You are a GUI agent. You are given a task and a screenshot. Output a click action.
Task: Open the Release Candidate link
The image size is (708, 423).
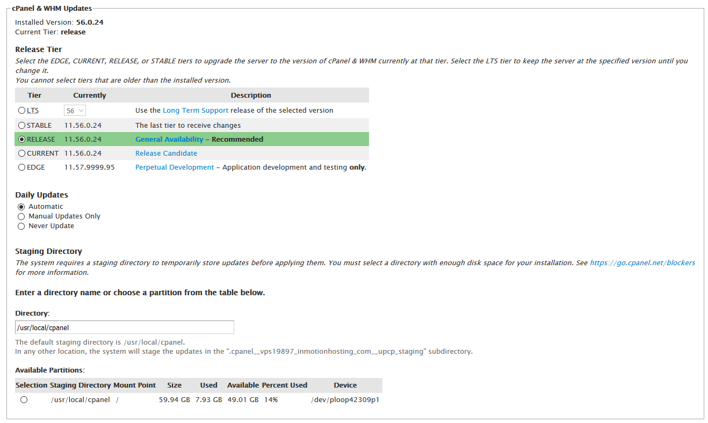[x=166, y=154]
